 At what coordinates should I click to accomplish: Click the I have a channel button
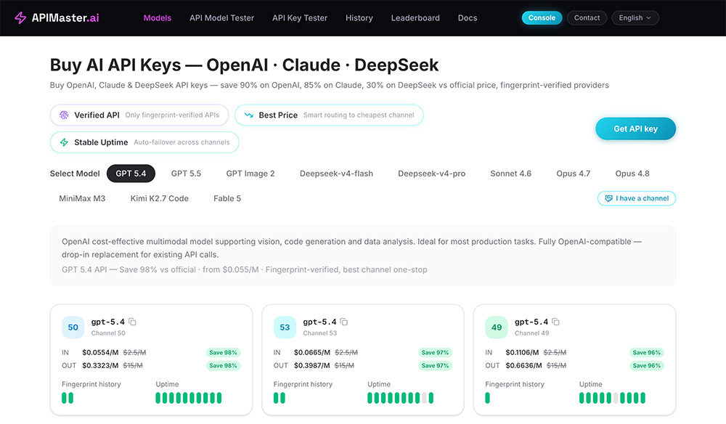click(x=636, y=198)
